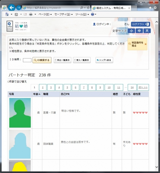Sort by the 年齢 column header
The width and height of the screenshot is (160, 173).
(x=37, y=94)
